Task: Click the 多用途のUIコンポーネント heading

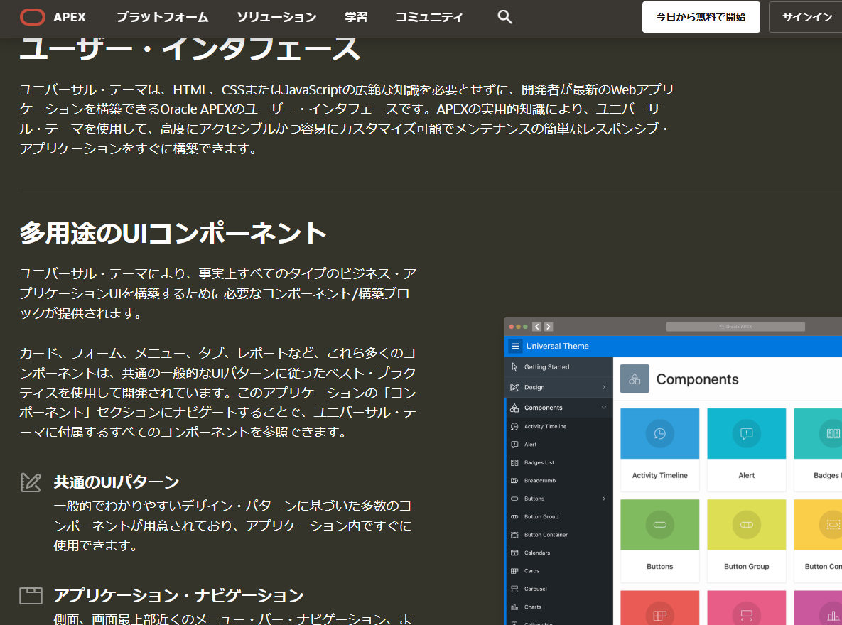Action: (x=173, y=234)
